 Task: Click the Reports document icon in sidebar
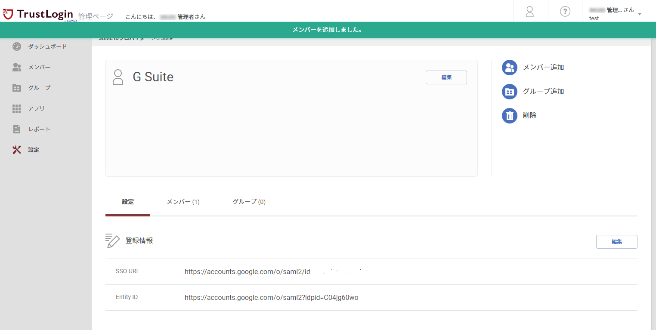17,129
